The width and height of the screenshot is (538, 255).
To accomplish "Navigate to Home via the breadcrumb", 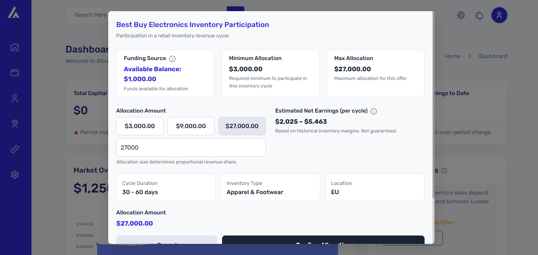I will click(452, 56).
